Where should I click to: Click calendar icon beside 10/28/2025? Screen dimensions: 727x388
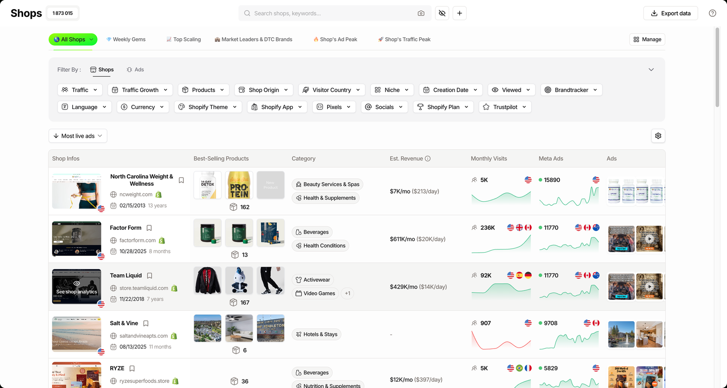114,251
